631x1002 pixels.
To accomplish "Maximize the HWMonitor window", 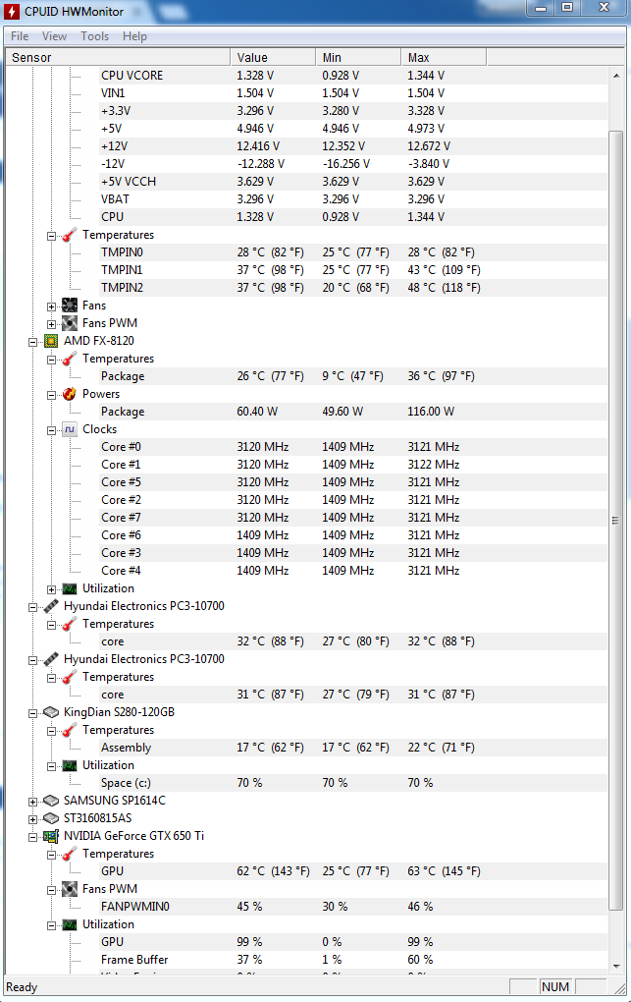I will tap(568, 7).
